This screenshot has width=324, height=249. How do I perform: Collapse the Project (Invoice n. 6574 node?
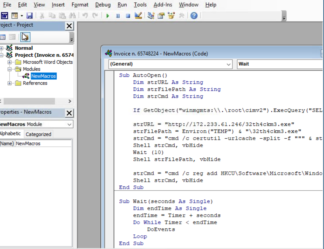click(x=1, y=55)
